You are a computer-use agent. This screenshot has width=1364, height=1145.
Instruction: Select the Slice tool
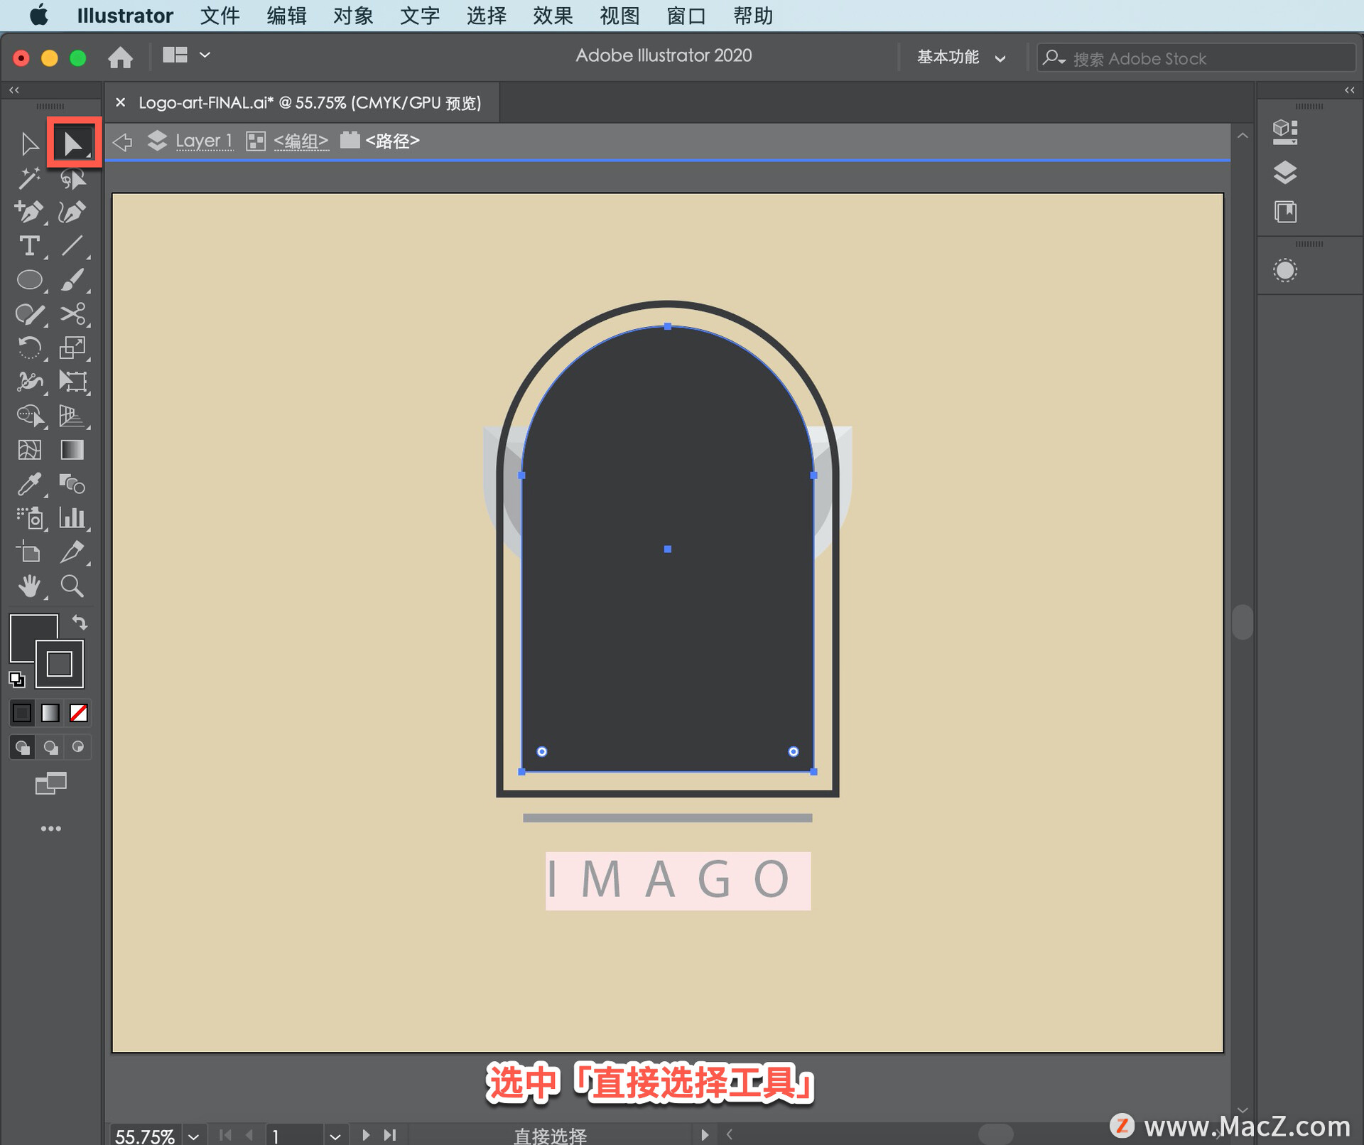pos(73,552)
